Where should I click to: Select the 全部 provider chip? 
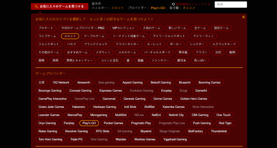coord(41,83)
